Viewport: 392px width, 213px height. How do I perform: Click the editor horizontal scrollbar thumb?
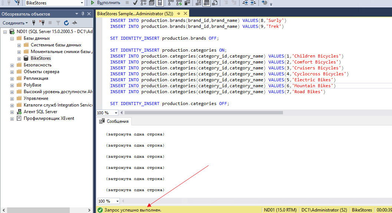coord(204,113)
